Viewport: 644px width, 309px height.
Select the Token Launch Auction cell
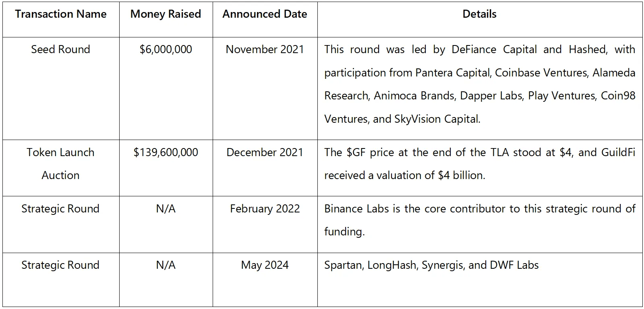[x=61, y=164]
